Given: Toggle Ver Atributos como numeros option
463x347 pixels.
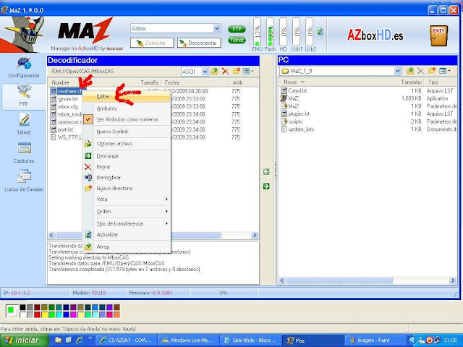Looking at the screenshot, I should coord(127,119).
